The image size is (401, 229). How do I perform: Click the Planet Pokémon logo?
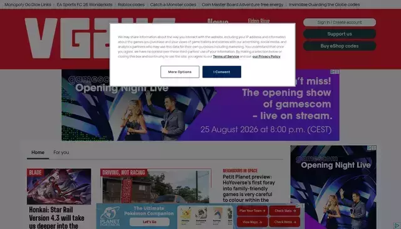pos(110,216)
